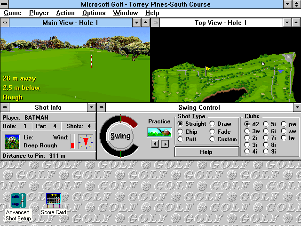Open the Score Card icon
The height and width of the screenshot is (226, 301).
point(54,201)
